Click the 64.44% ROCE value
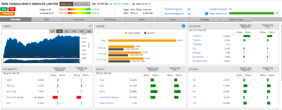282x110 pixels. (133, 92)
